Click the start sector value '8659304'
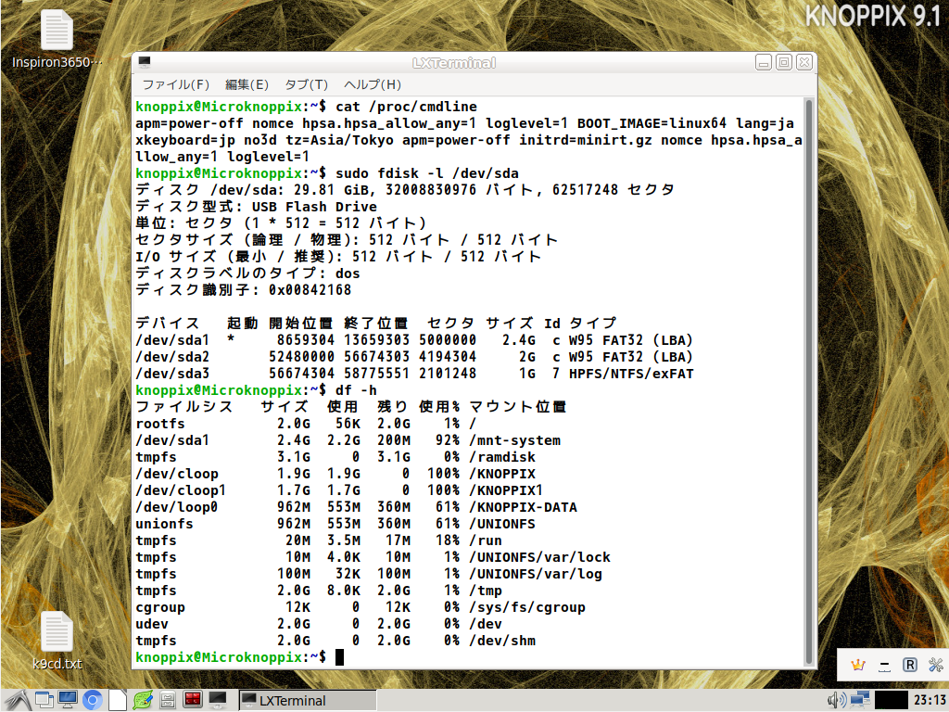 coord(306,340)
